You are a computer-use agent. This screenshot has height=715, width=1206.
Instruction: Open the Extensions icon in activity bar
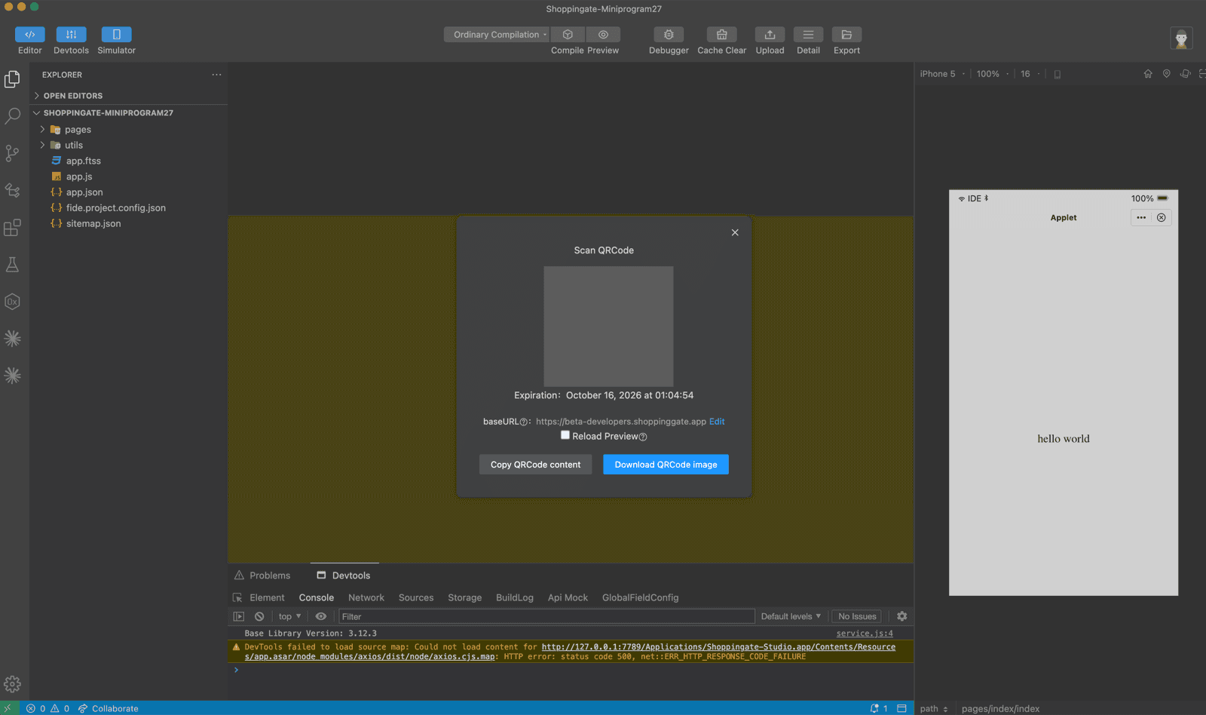(12, 227)
